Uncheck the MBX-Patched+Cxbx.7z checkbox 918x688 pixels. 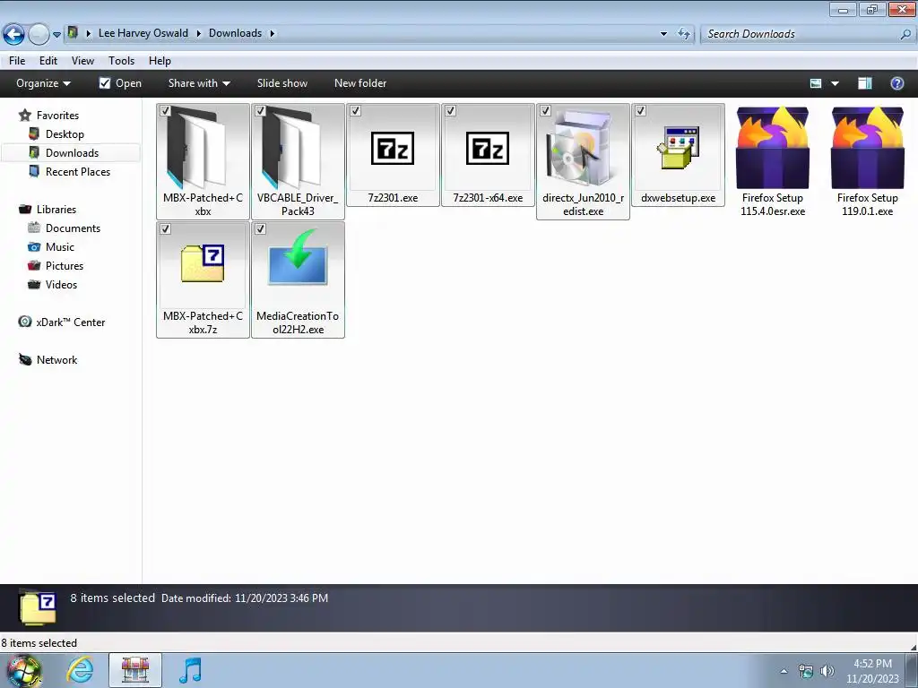pos(166,228)
